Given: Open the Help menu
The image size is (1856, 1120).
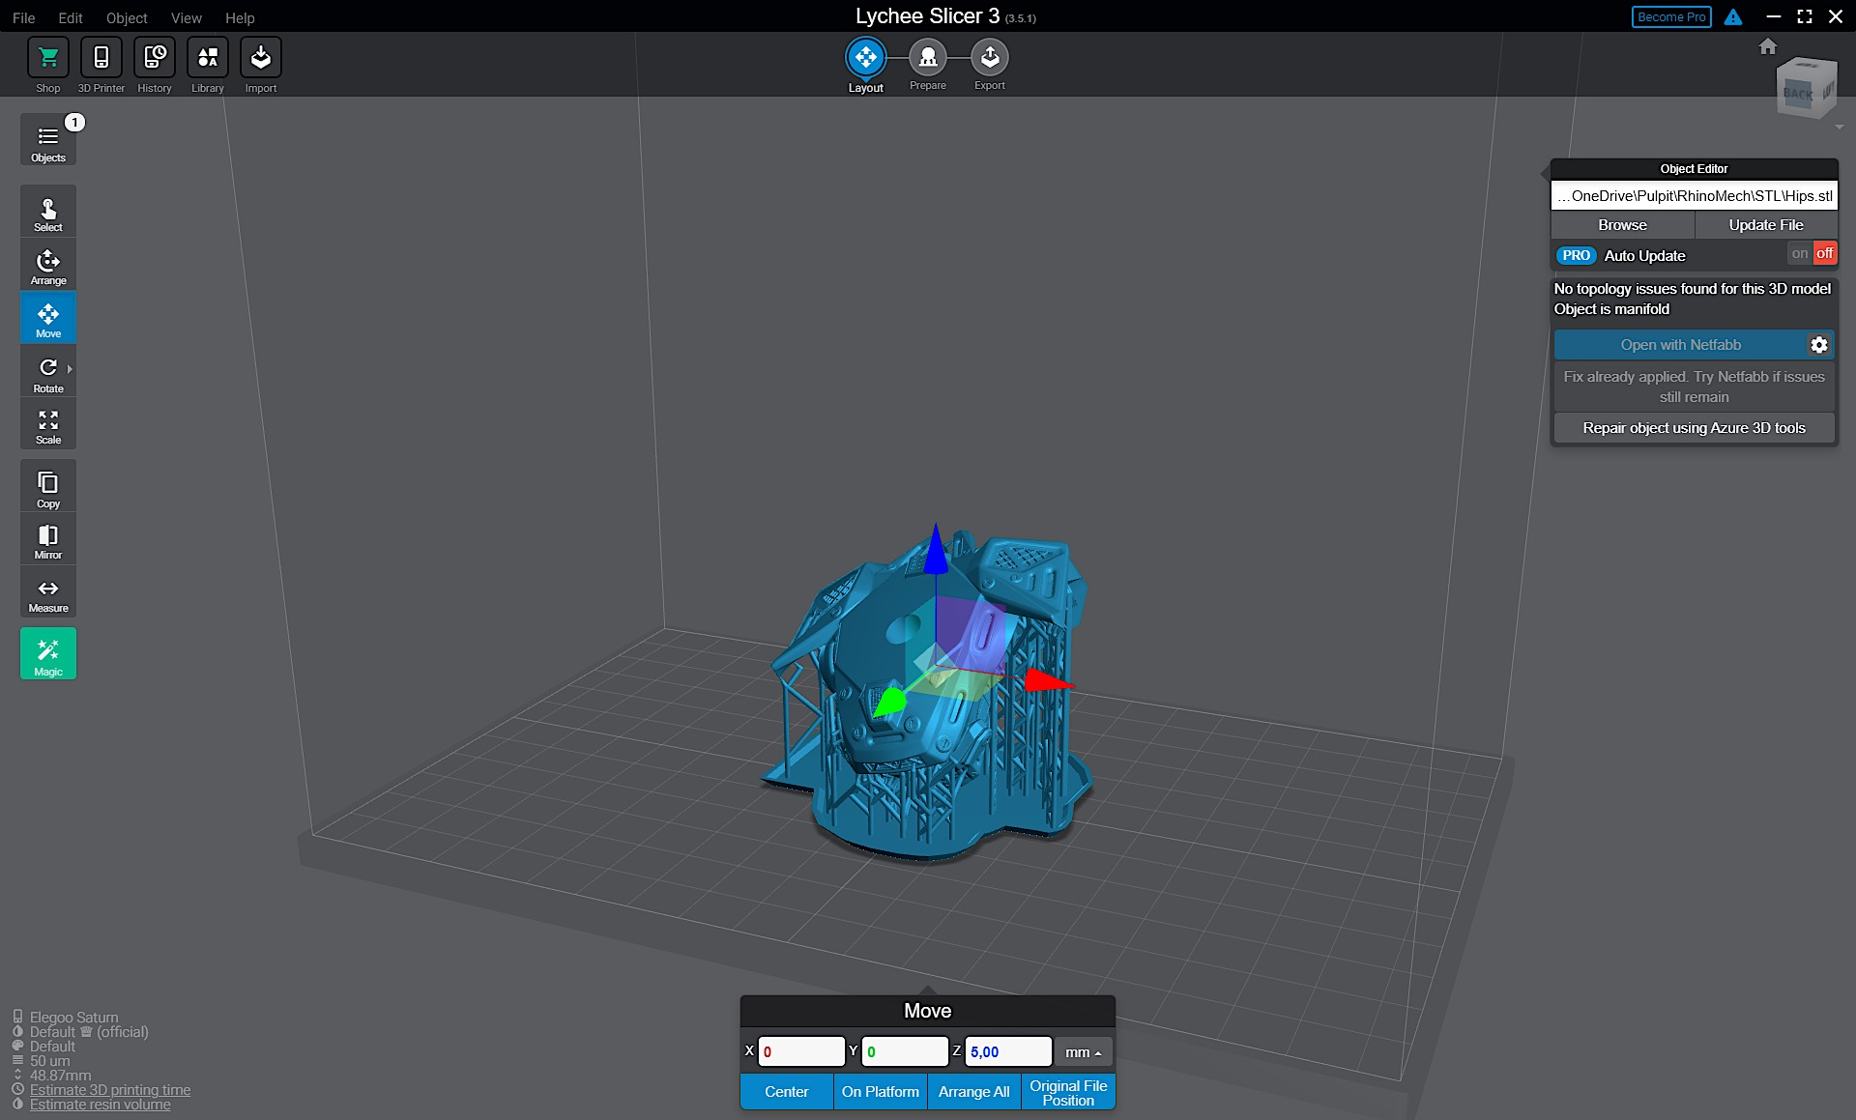Looking at the screenshot, I should click(x=240, y=17).
